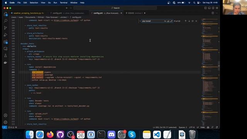This screenshot has width=247, height=139.
Task: Open the Manage gear icon
Action: pyautogui.click(x=5, y=122)
